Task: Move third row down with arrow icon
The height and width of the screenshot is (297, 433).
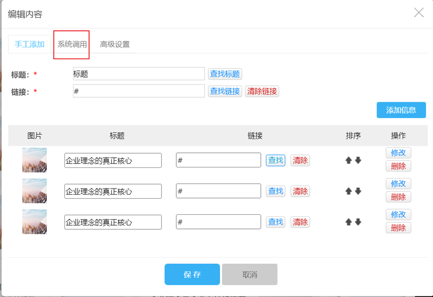Action: click(358, 222)
